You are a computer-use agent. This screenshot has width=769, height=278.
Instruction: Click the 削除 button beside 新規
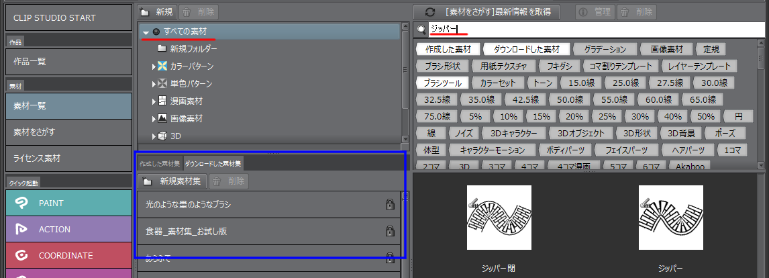pos(199,12)
